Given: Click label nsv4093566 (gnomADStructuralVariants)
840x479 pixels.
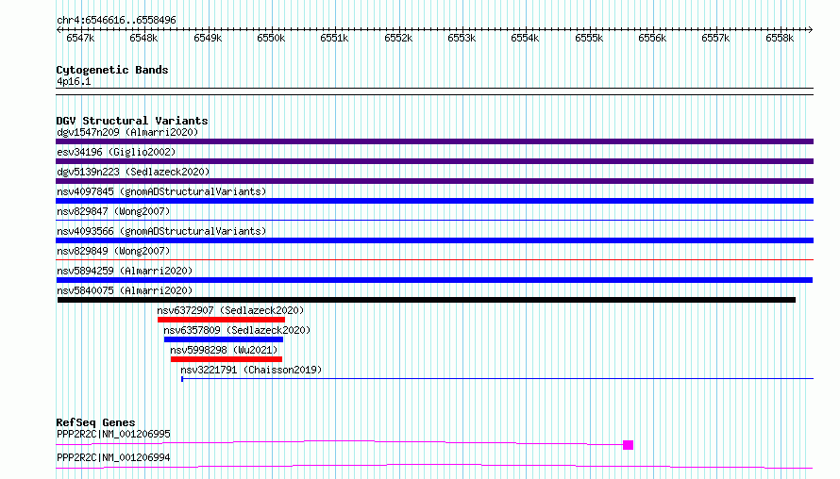Looking at the screenshot, I should (x=161, y=231).
